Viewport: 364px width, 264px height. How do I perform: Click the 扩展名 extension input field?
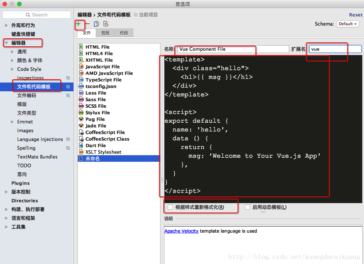coord(335,49)
